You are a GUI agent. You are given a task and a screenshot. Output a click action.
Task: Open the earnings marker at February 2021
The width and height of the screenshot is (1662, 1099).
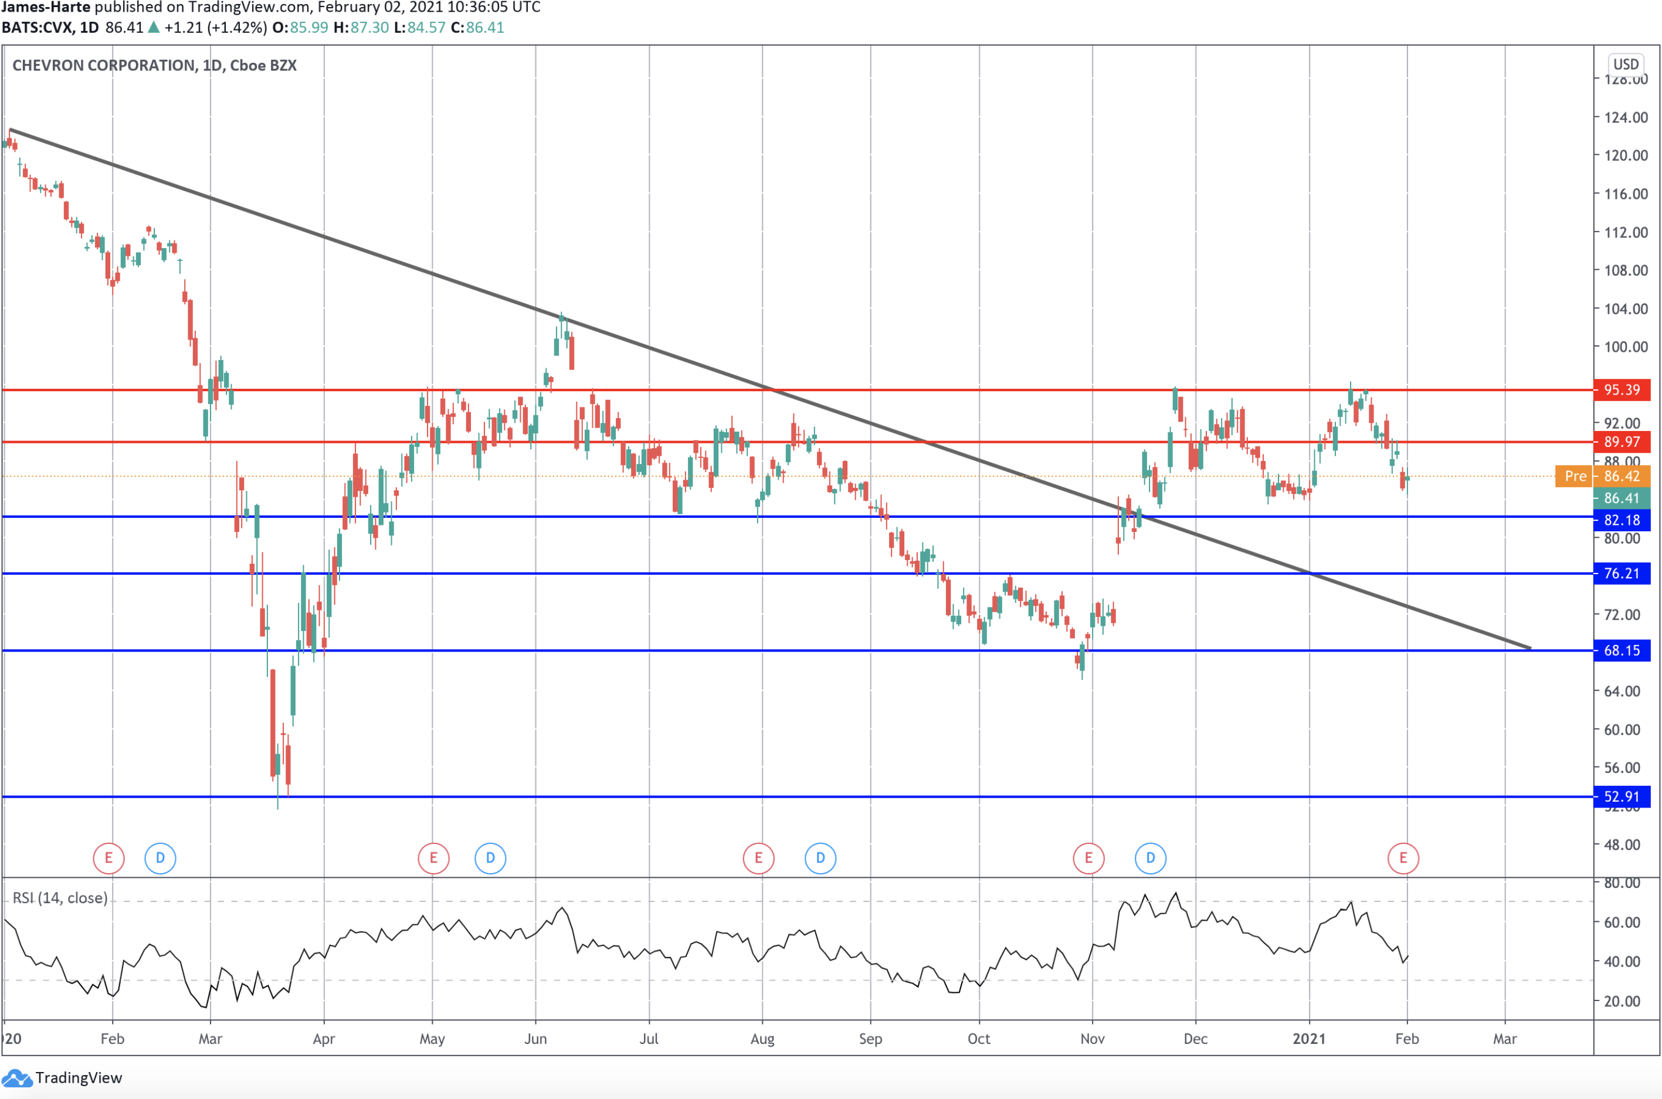point(1403,858)
